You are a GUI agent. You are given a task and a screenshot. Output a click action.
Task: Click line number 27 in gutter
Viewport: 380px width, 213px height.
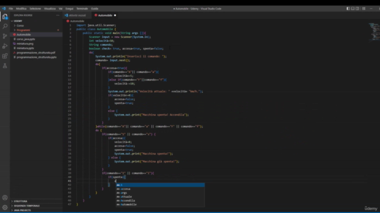(x=69, y=126)
